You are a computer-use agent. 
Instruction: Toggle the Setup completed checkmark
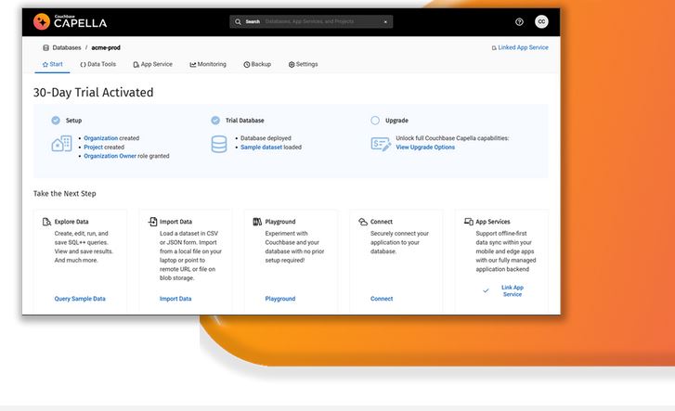point(56,121)
